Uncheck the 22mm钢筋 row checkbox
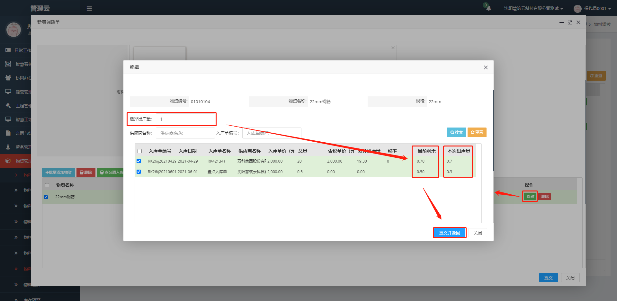The image size is (617, 301). click(46, 197)
